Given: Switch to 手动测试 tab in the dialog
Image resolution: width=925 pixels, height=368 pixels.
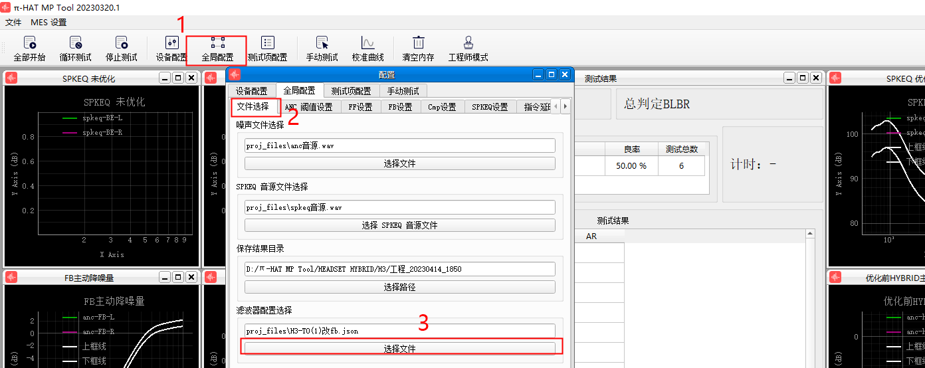Looking at the screenshot, I should point(403,91).
